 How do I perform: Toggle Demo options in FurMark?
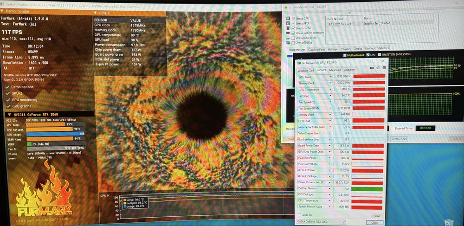[8, 87]
